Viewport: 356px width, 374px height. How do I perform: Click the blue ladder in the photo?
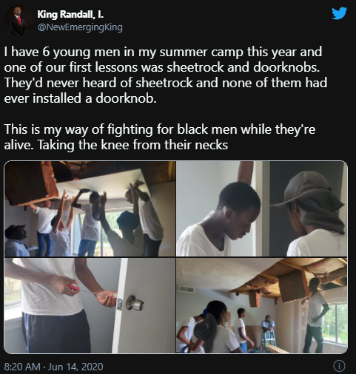(x=269, y=337)
